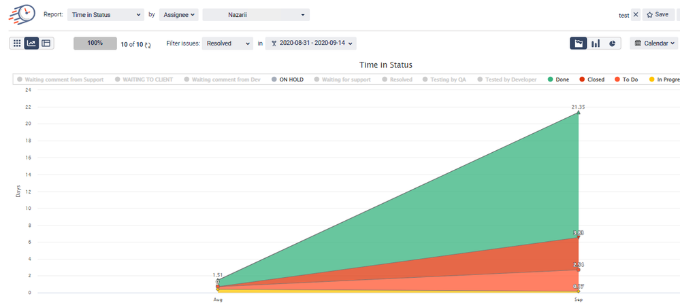This screenshot has width=680, height=305.
Task: Select the pie chart type icon
Action: (x=612, y=43)
